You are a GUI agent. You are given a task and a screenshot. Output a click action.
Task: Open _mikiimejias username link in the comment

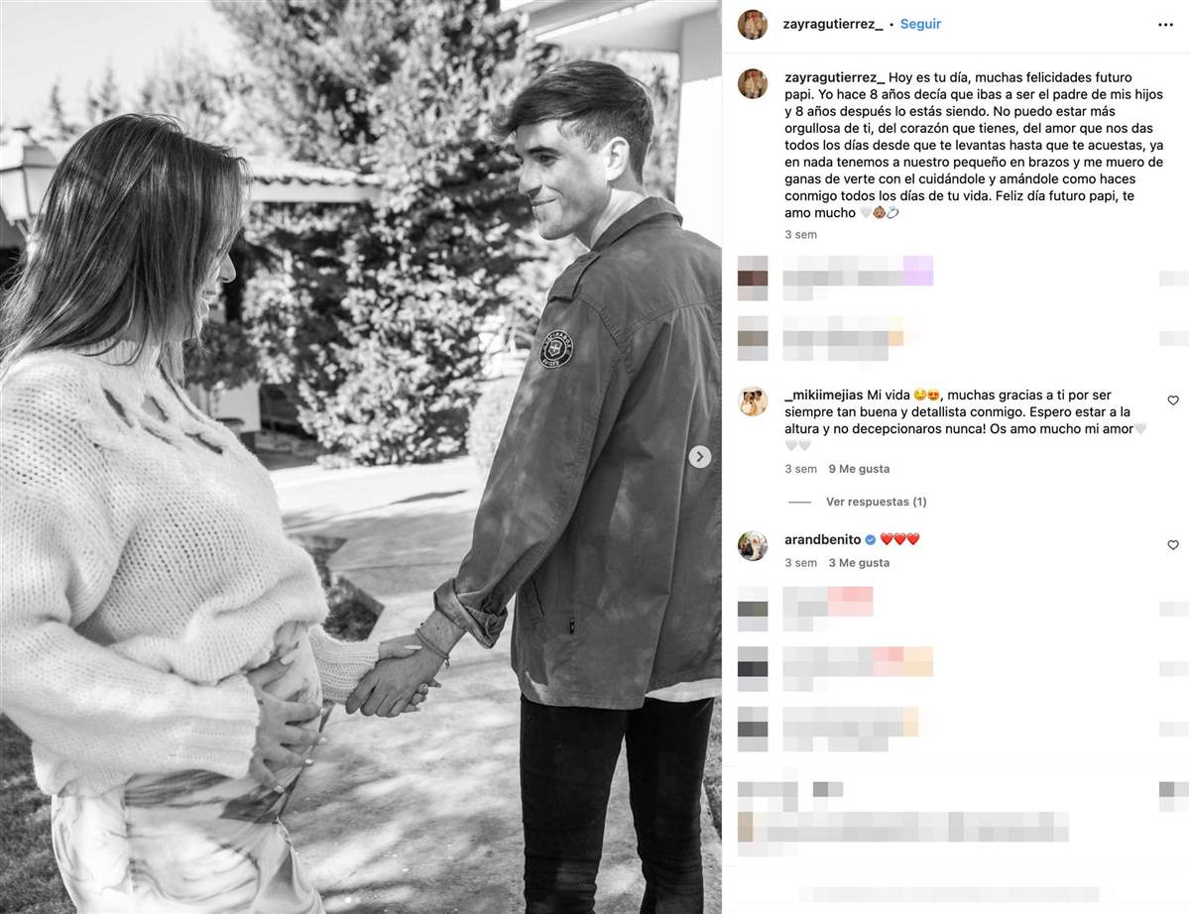point(823,395)
